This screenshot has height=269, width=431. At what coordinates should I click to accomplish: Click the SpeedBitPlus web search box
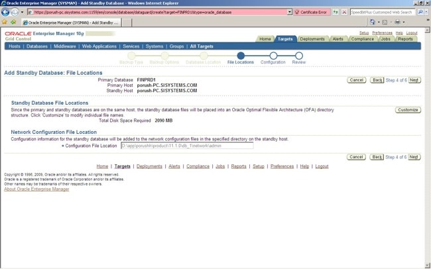383,12
